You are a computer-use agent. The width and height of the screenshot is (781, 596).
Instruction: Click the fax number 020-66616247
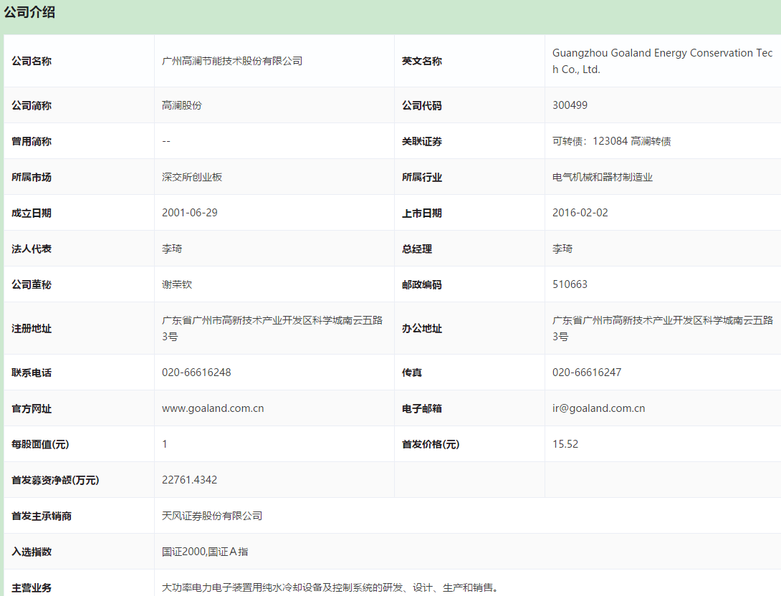(587, 372)
